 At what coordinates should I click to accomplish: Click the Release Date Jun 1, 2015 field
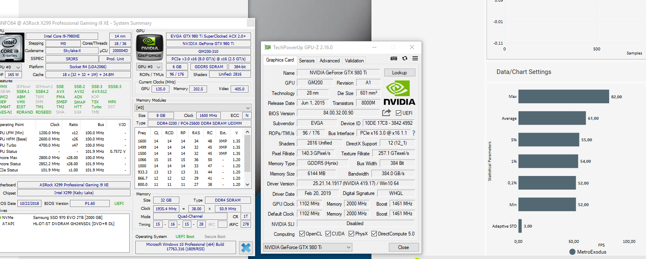pos(313,103)
